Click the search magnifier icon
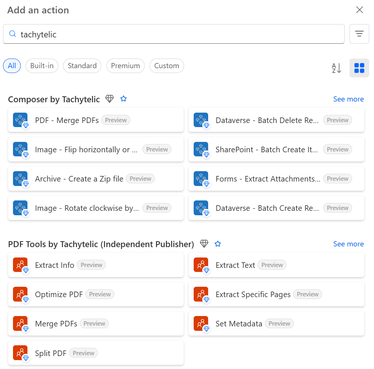 (12, 34)
